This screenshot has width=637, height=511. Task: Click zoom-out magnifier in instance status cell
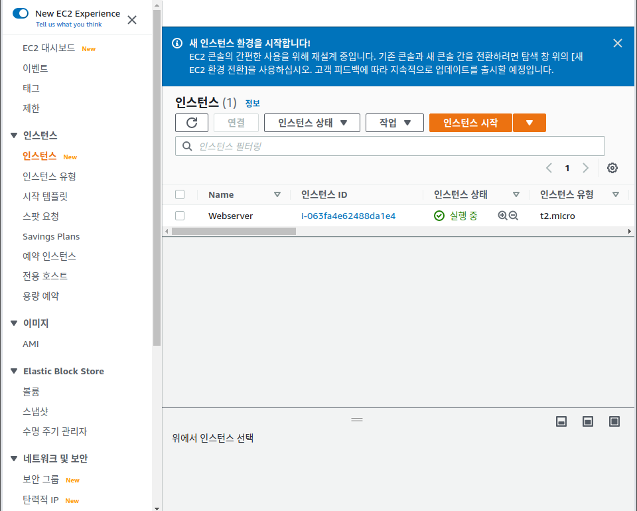pyautogui.click(x=514, y=216)
